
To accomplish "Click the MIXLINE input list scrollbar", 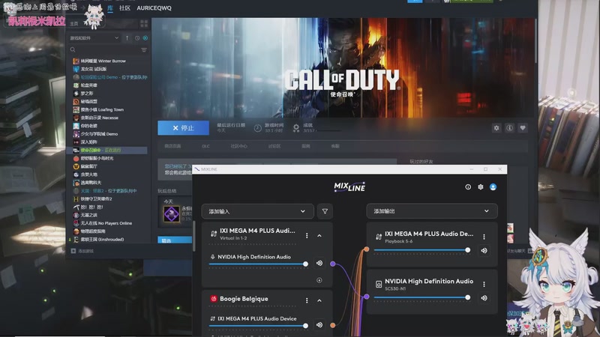I will click(x=194, y=236).
